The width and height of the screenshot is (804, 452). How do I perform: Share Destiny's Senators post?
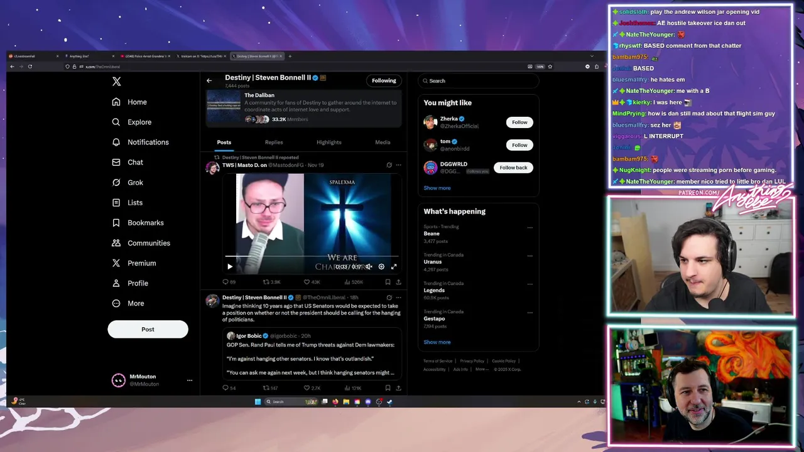click(x=398, y=388)
